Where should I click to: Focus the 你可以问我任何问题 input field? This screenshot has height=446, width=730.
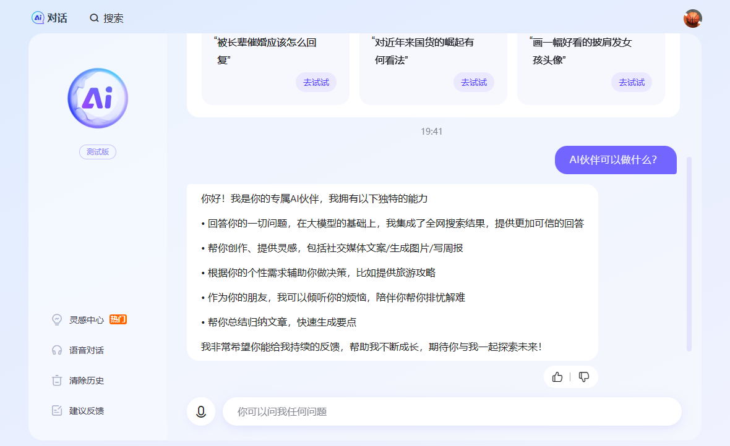[x=452, y=411]
